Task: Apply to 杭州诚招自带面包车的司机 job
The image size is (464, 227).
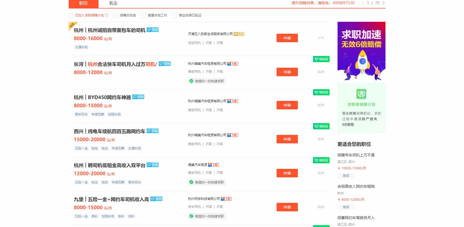Action: (x=287, y=38)
